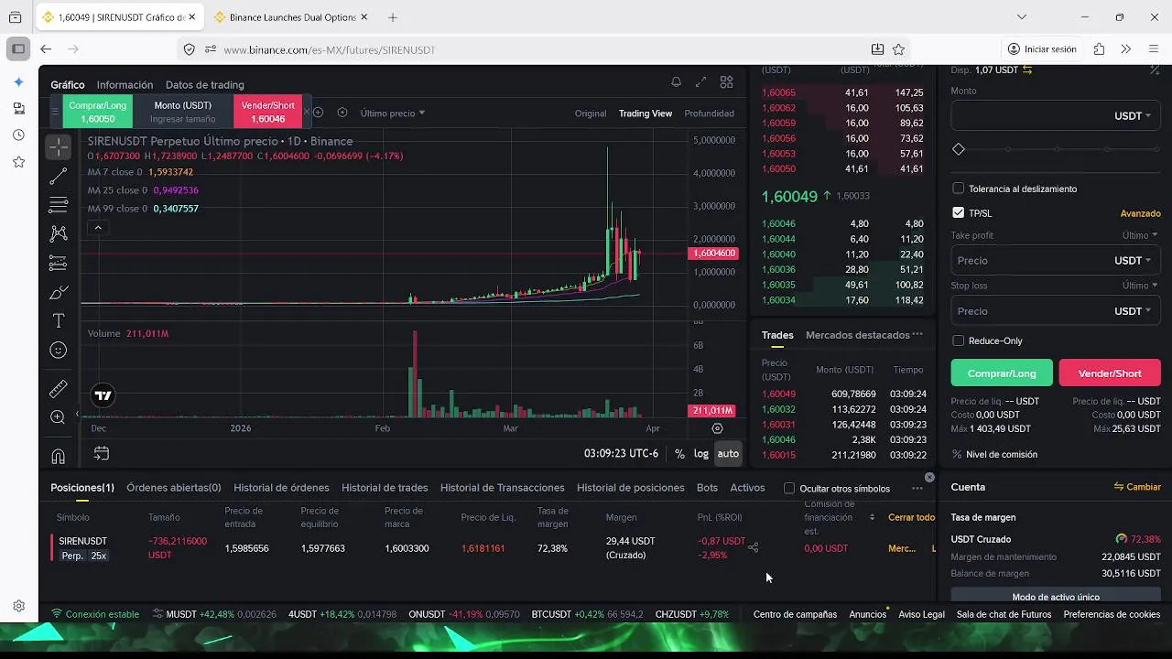Viewport: 1172px width, 659px height.
Task: Bookmark this page with the star icon
Action: tap(898, 49)
